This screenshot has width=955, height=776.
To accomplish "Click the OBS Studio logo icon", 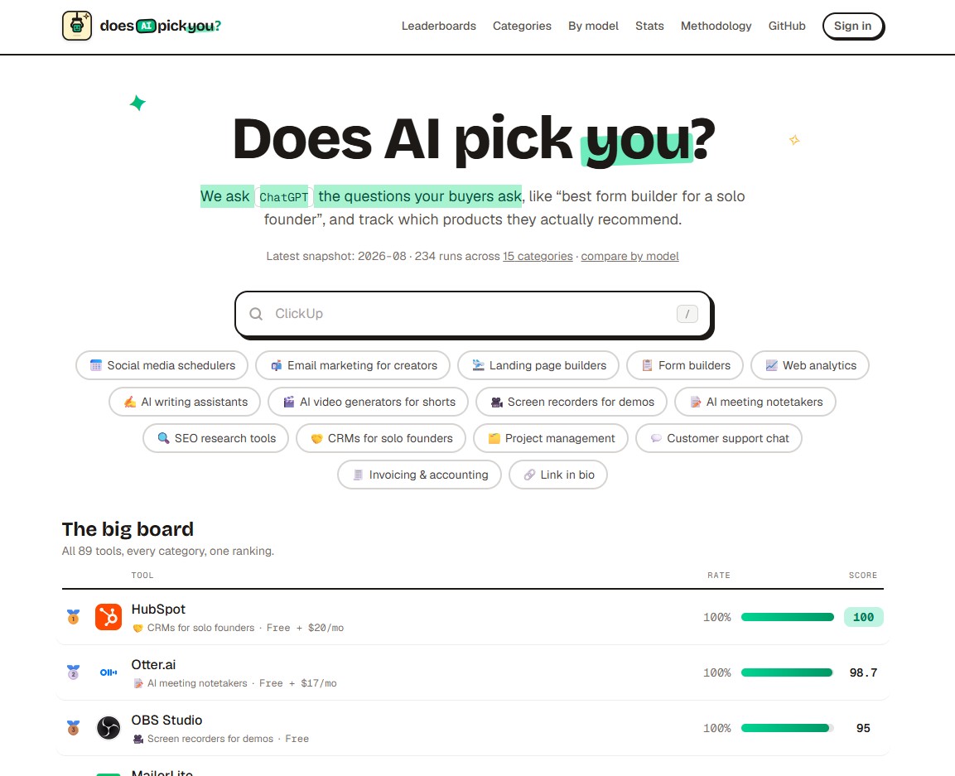I will 109,728.
